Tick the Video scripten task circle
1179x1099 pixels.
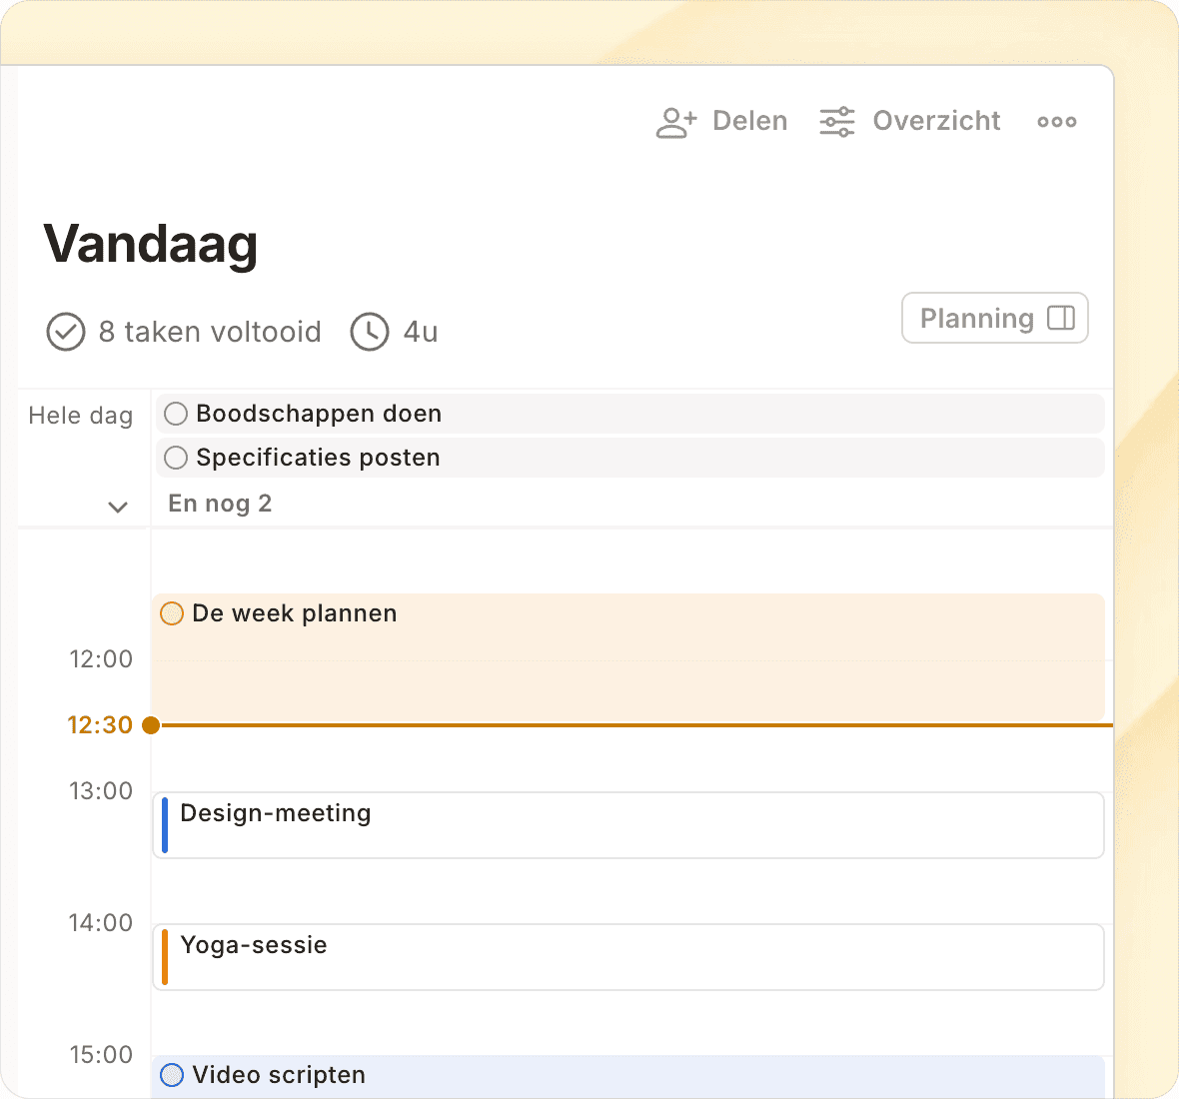point(172,1075)
